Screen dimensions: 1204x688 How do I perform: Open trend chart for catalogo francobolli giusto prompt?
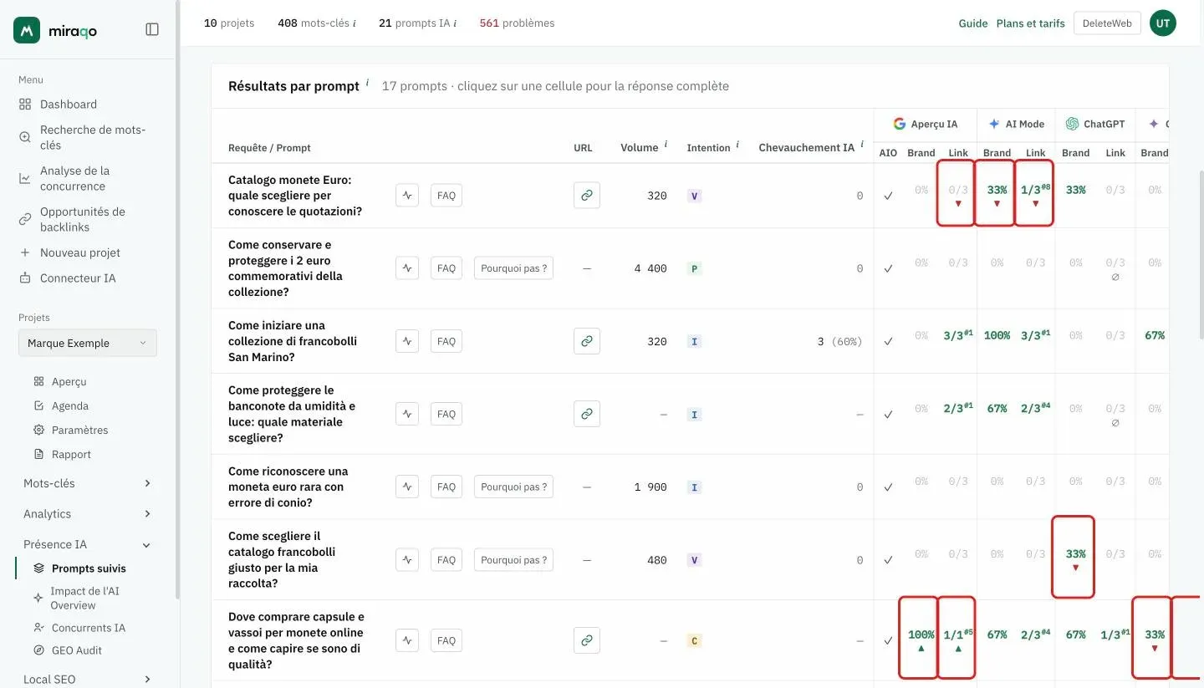407,559
